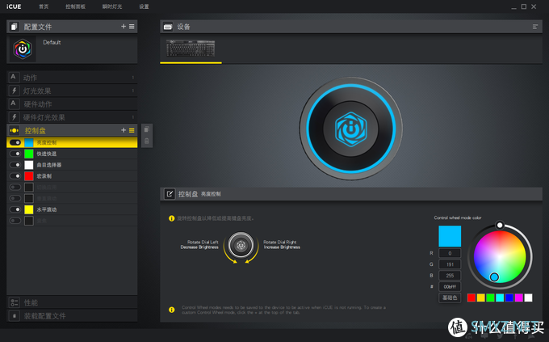Toggle the 亮度控制 brightness mode switch
Viewport: 549px width, 342px height.
pyautogui.click(x=15, y=142)
